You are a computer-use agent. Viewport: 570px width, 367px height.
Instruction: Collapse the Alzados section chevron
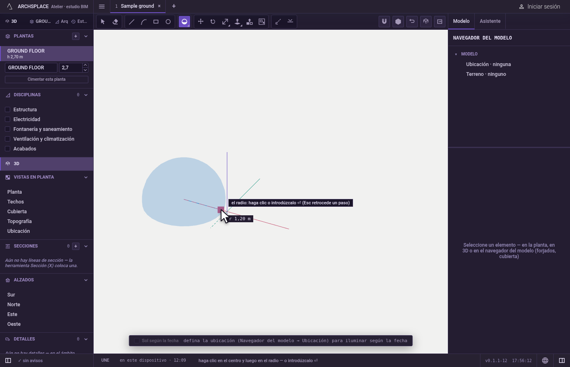(86, 280)
